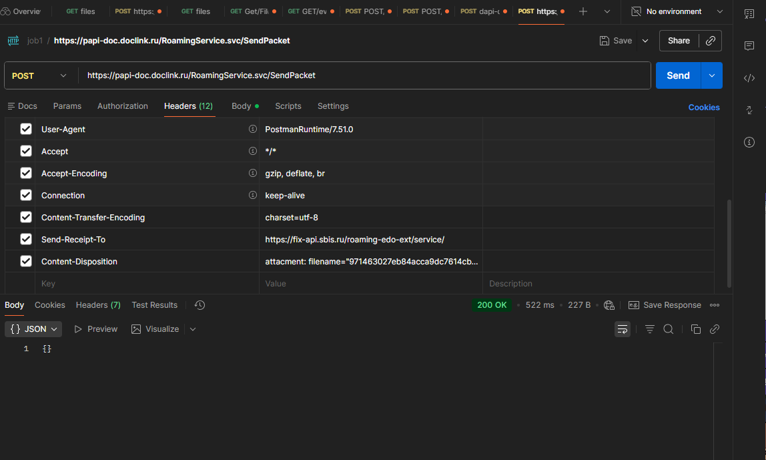This screenshot has height=460, width=766.
Task: Copy response body to clipboard
Action: point(696,330)
